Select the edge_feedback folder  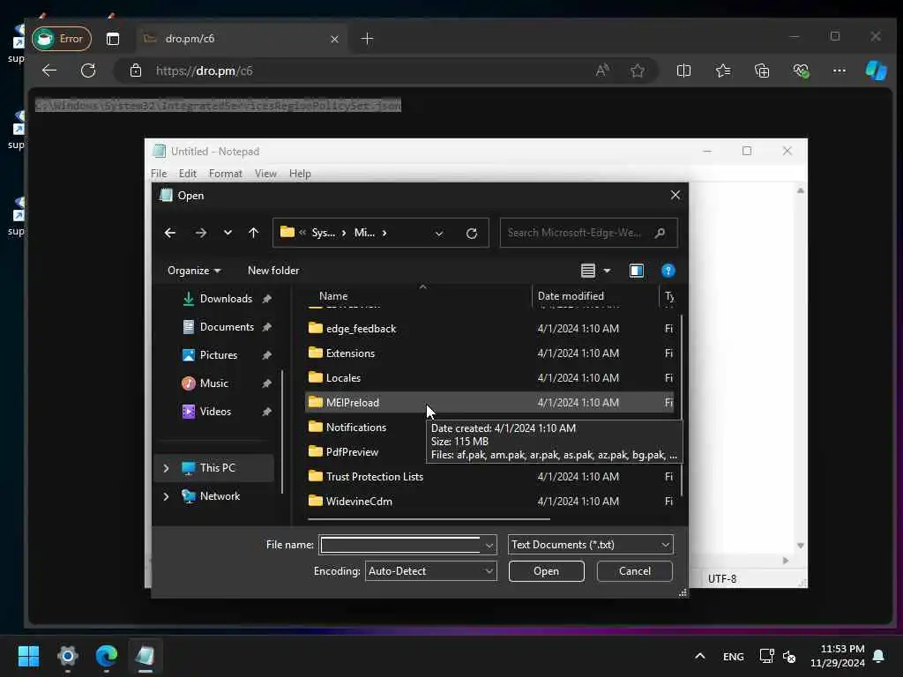click(x=489, y=329)
